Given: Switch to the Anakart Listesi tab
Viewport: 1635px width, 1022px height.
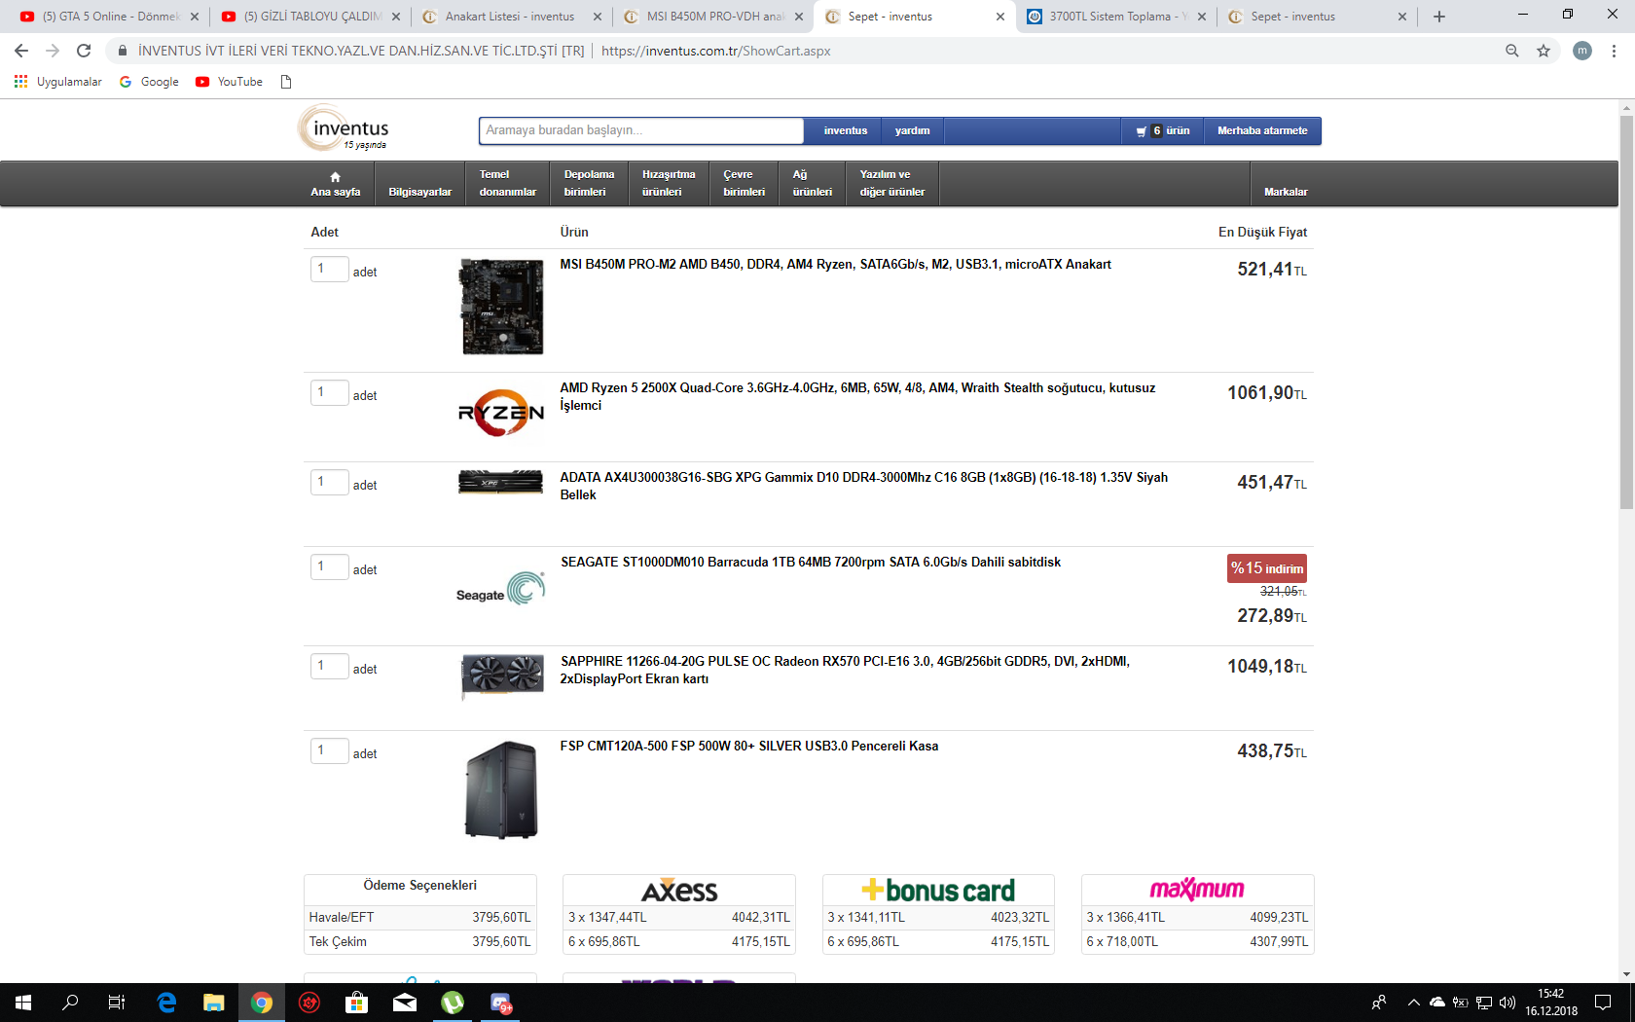Looking at the screenshot, I should pyautogui.click(x=509, y=17).
